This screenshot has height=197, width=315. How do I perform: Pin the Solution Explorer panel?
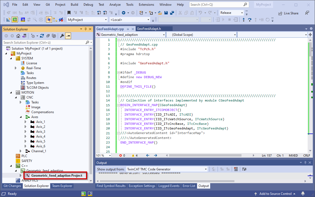pyautogui.click(x=85, y=29)
